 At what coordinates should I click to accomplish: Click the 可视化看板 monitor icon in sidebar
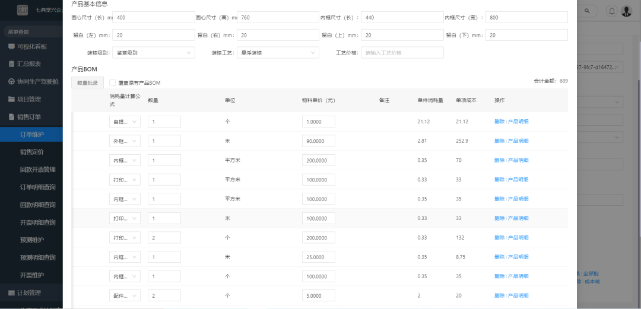(11, 47)
